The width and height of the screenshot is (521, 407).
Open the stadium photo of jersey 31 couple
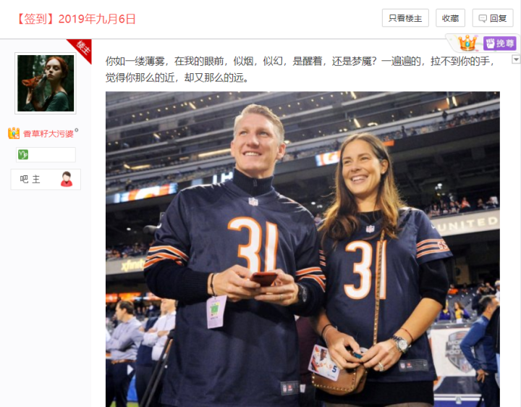pyautogui.click(x=302, y=249)
